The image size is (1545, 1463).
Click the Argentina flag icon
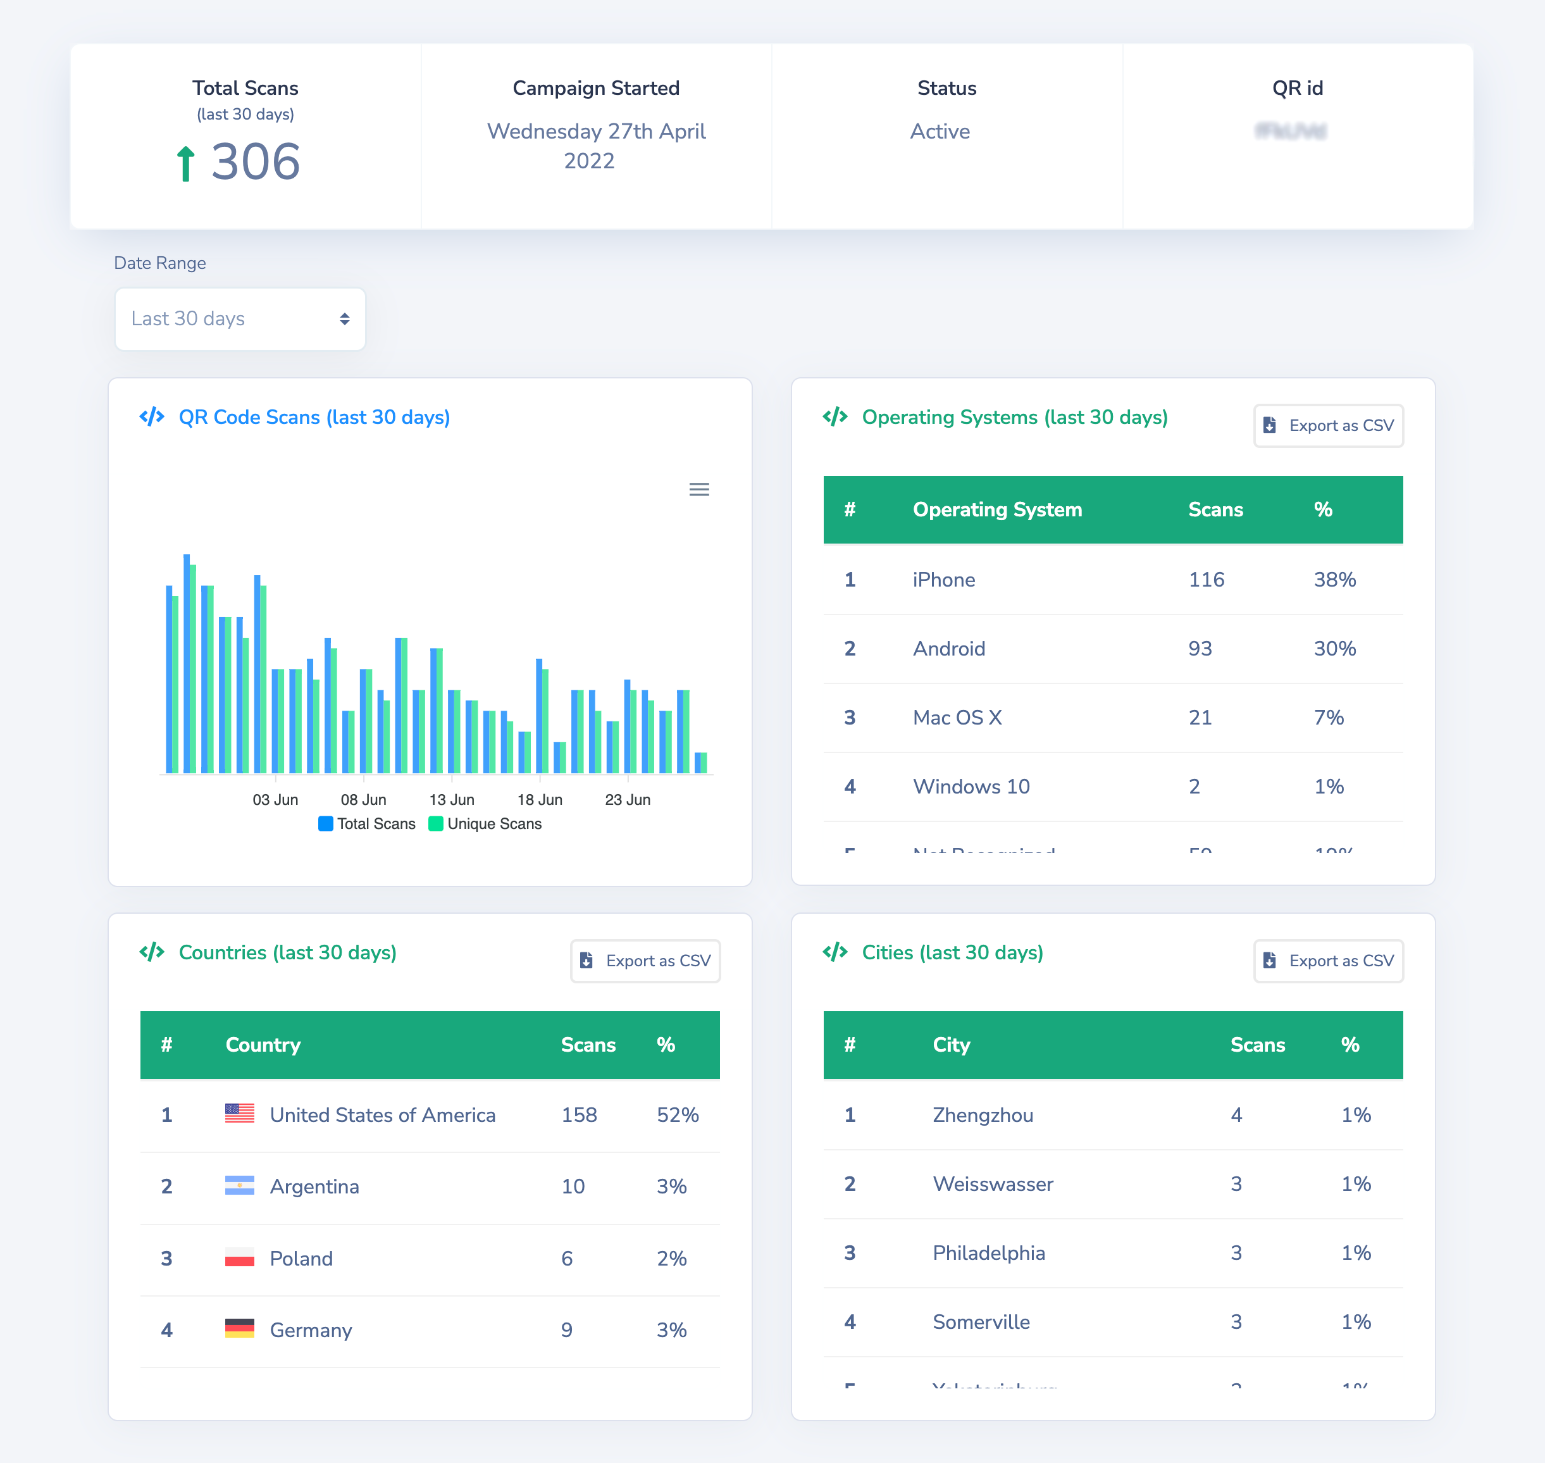click(x=239, y=1185)
